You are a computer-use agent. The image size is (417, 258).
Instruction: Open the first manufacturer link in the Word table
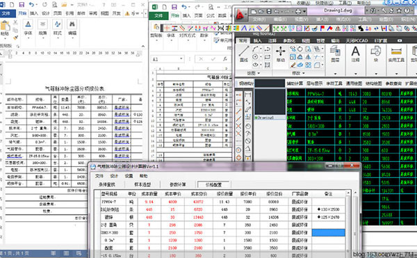coord(122,108)
